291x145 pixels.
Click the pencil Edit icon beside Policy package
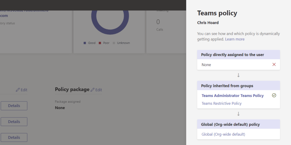[x=93, y=90]
